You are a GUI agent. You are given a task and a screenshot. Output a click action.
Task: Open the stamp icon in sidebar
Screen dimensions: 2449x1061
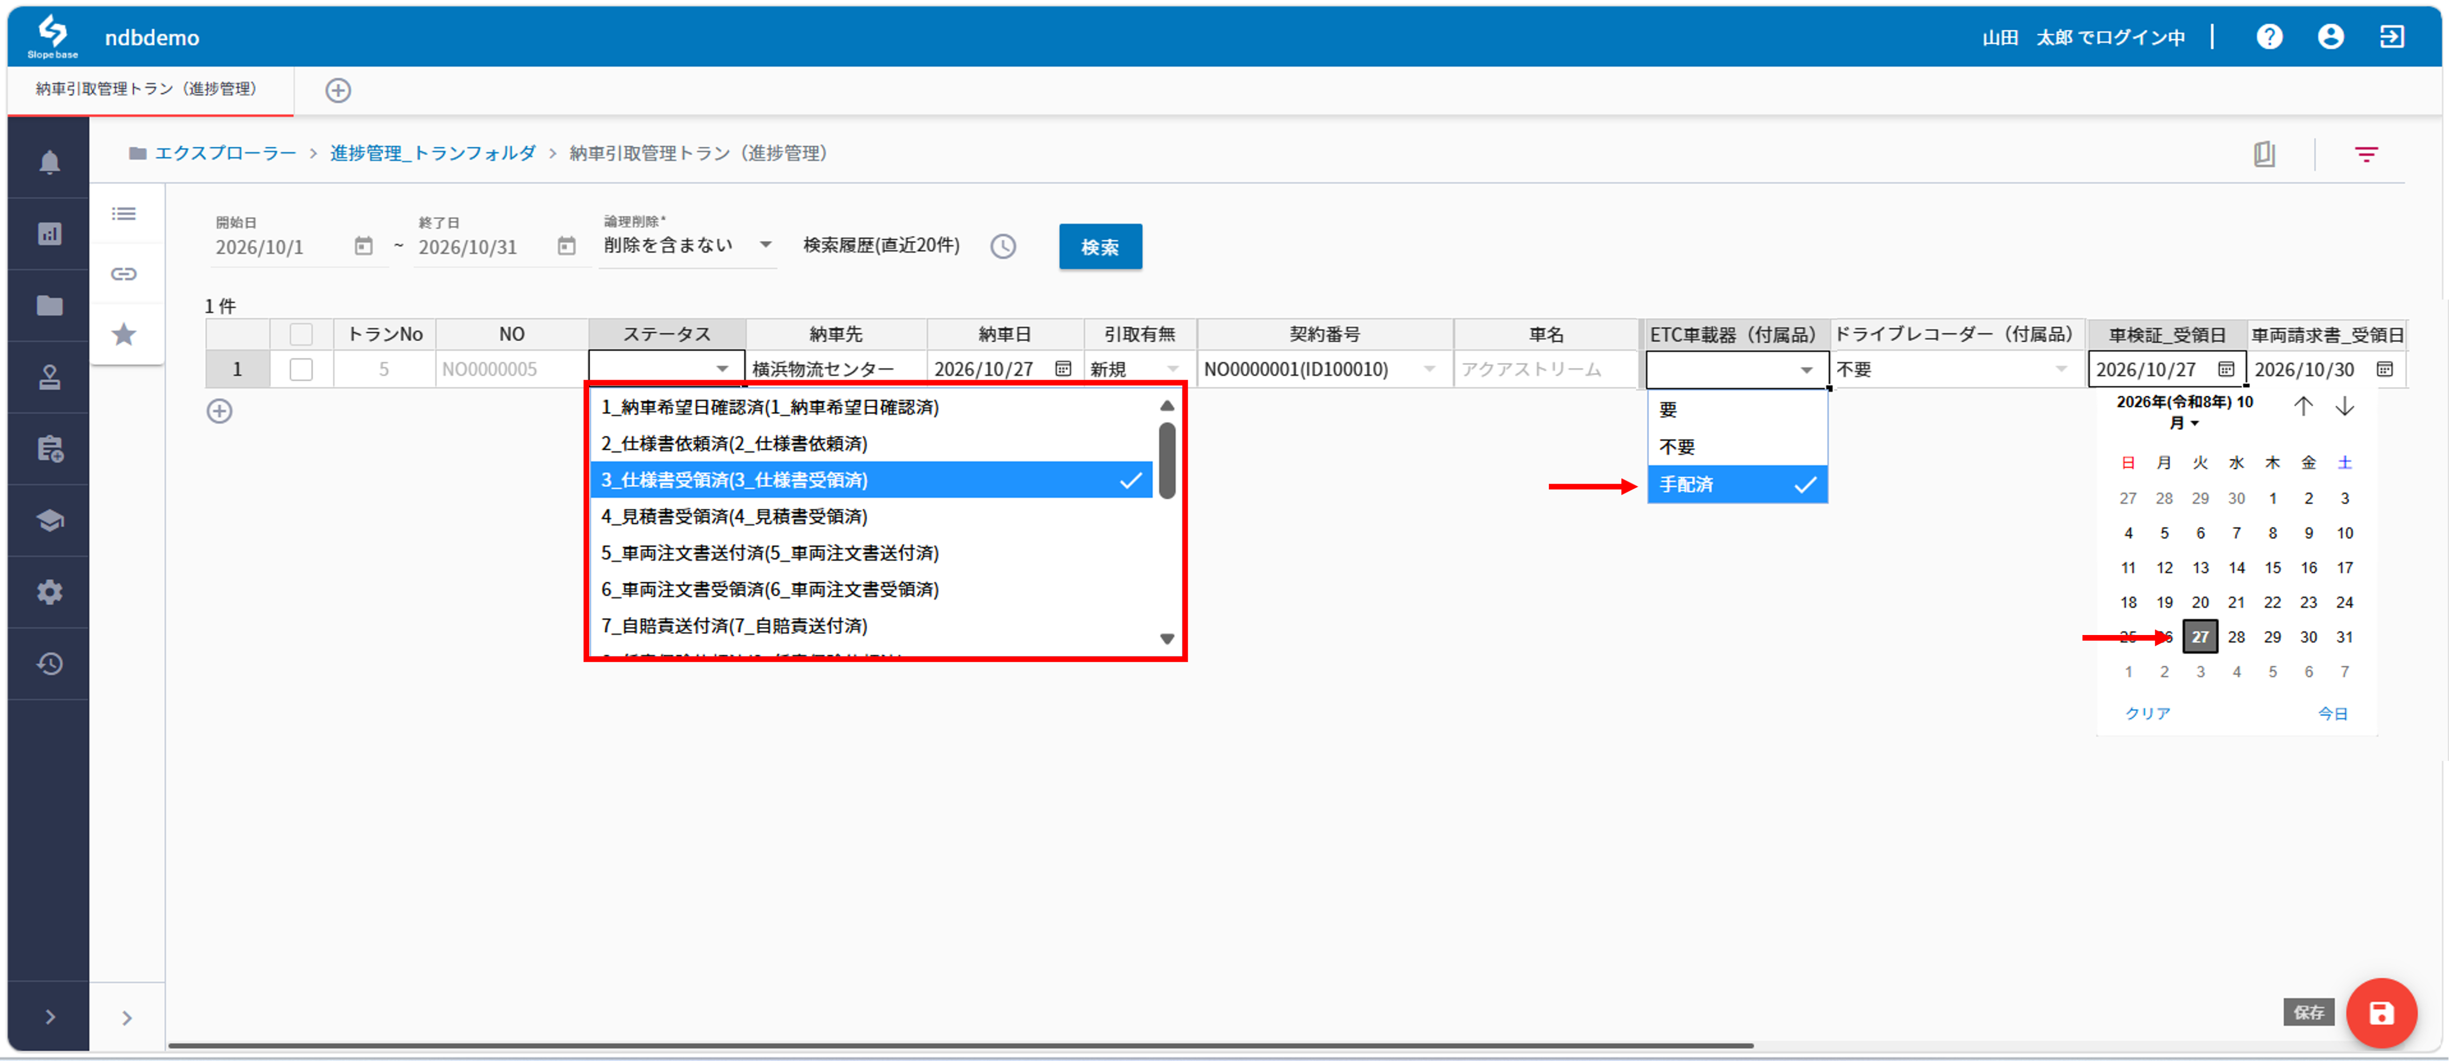pyautogui.click(x=50, y=377)
